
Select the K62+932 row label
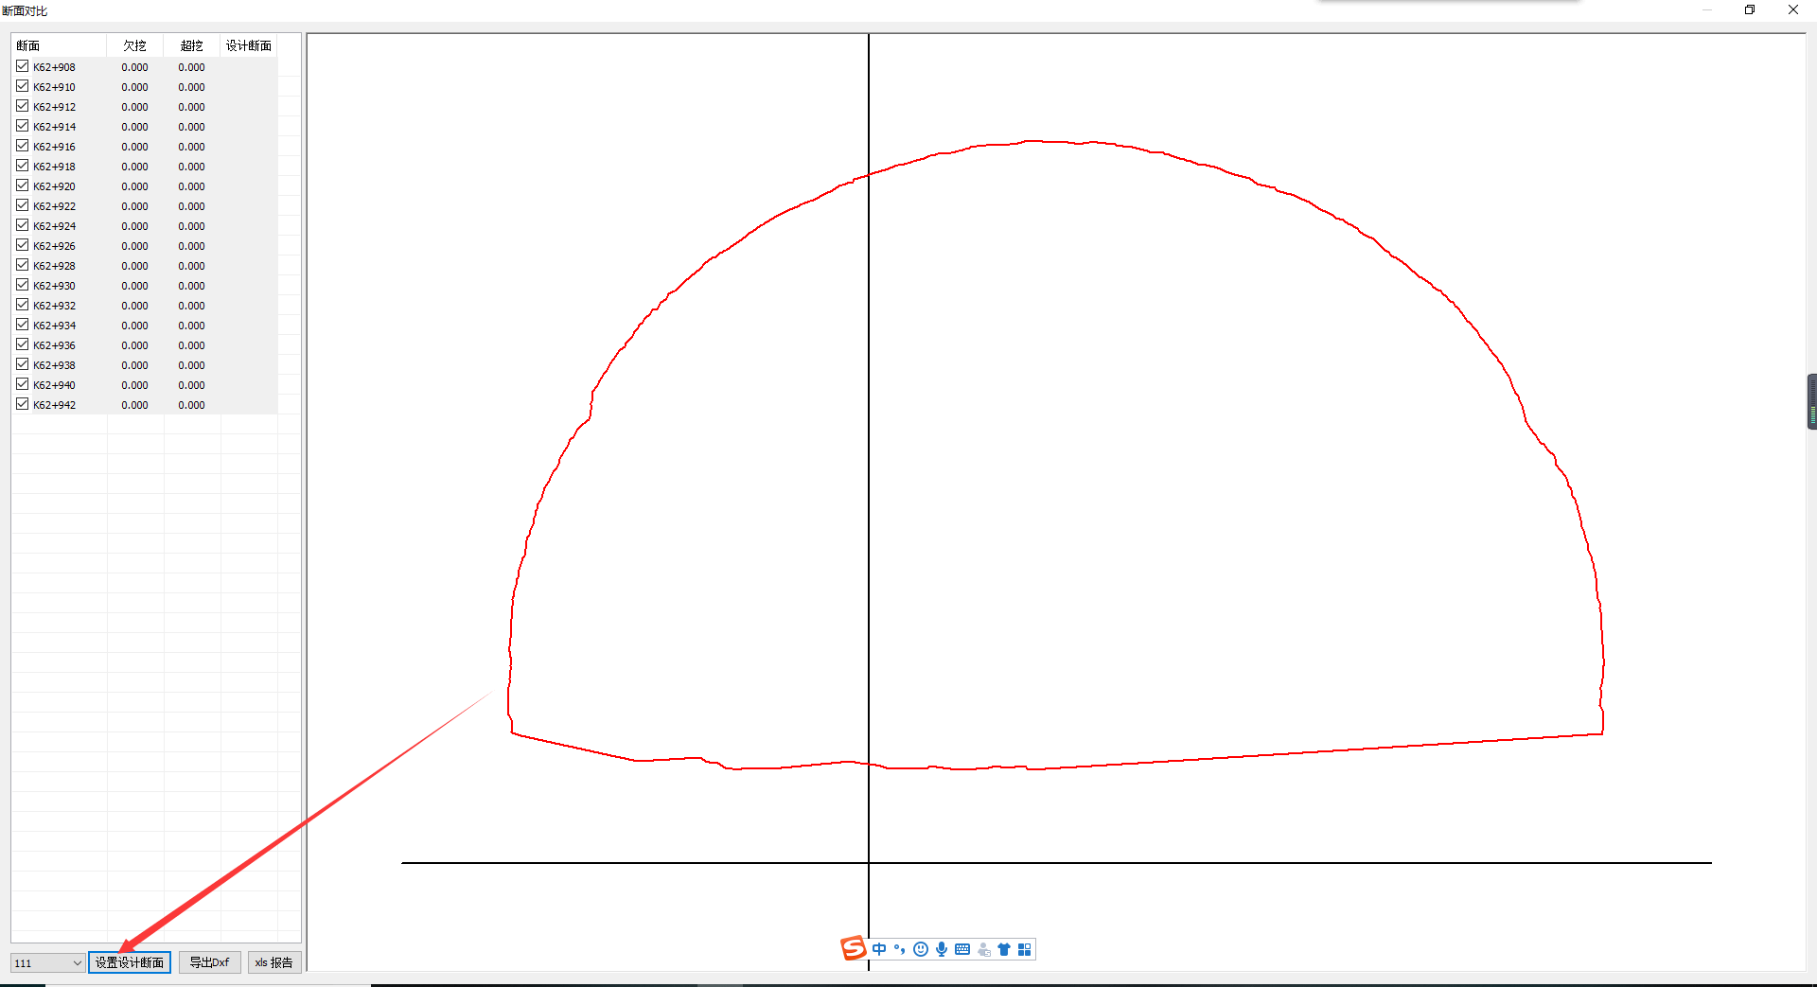tap(55, 306)
